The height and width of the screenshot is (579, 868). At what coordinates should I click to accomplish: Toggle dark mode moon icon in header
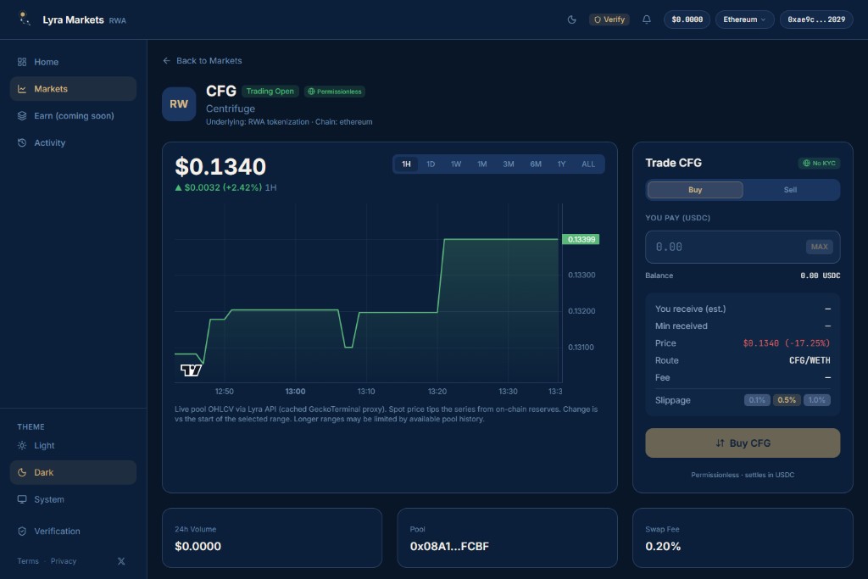click(572, 19)
